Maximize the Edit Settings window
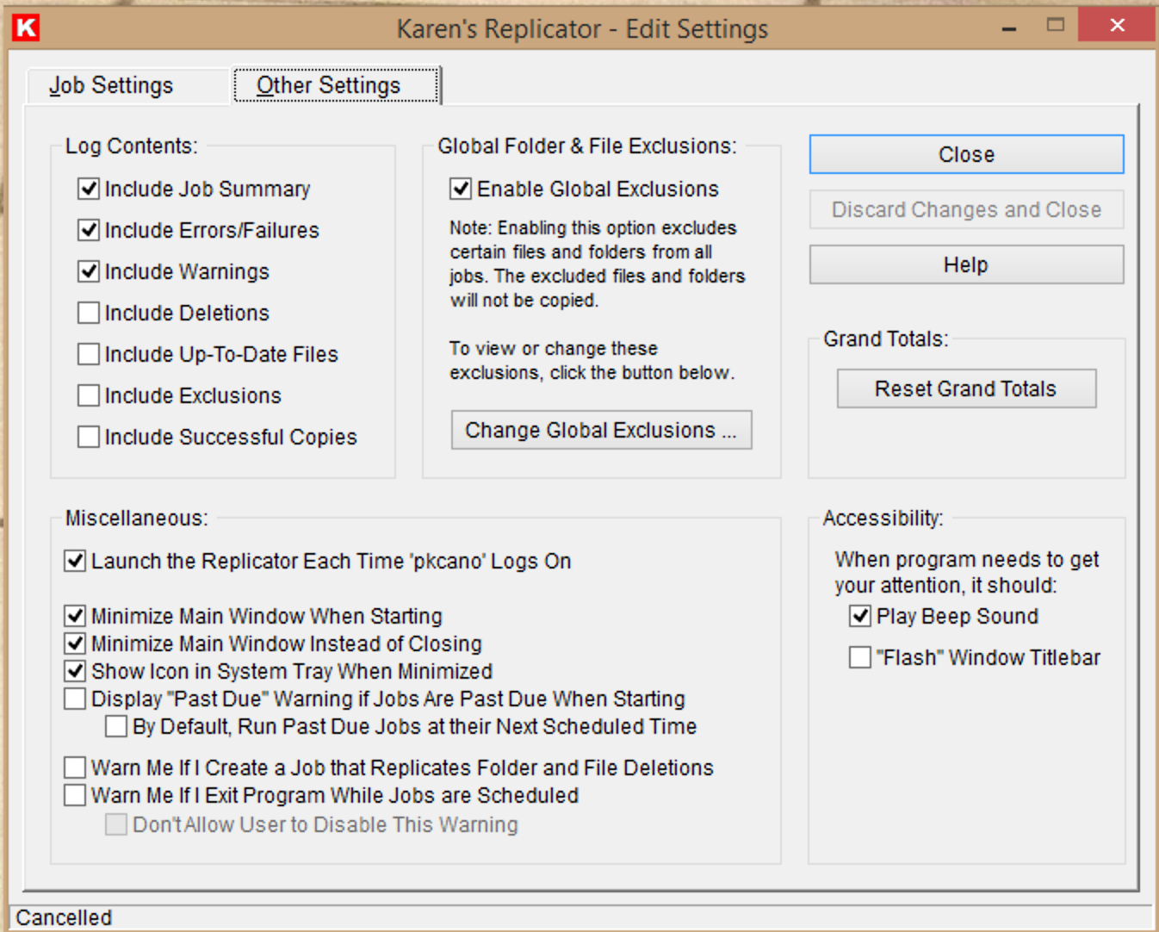Screen dimensions: 1159x932 [x=1056, y=25]
